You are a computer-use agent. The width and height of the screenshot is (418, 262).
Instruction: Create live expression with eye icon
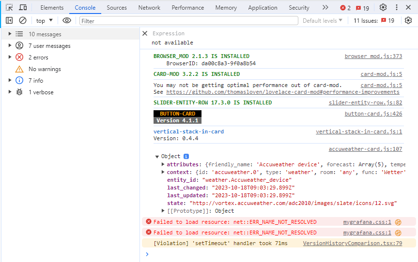pyautogui.click(x=67, y=20)
